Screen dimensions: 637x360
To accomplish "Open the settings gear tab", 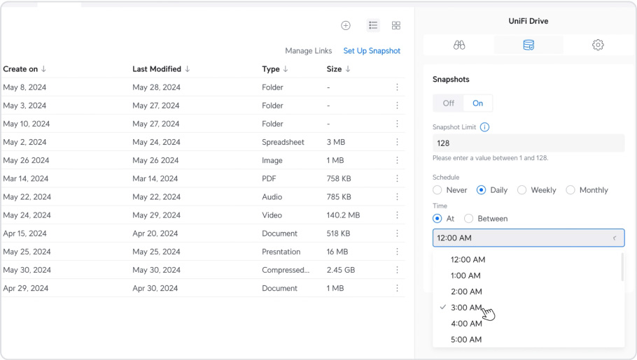I will [x=598, y=45].
